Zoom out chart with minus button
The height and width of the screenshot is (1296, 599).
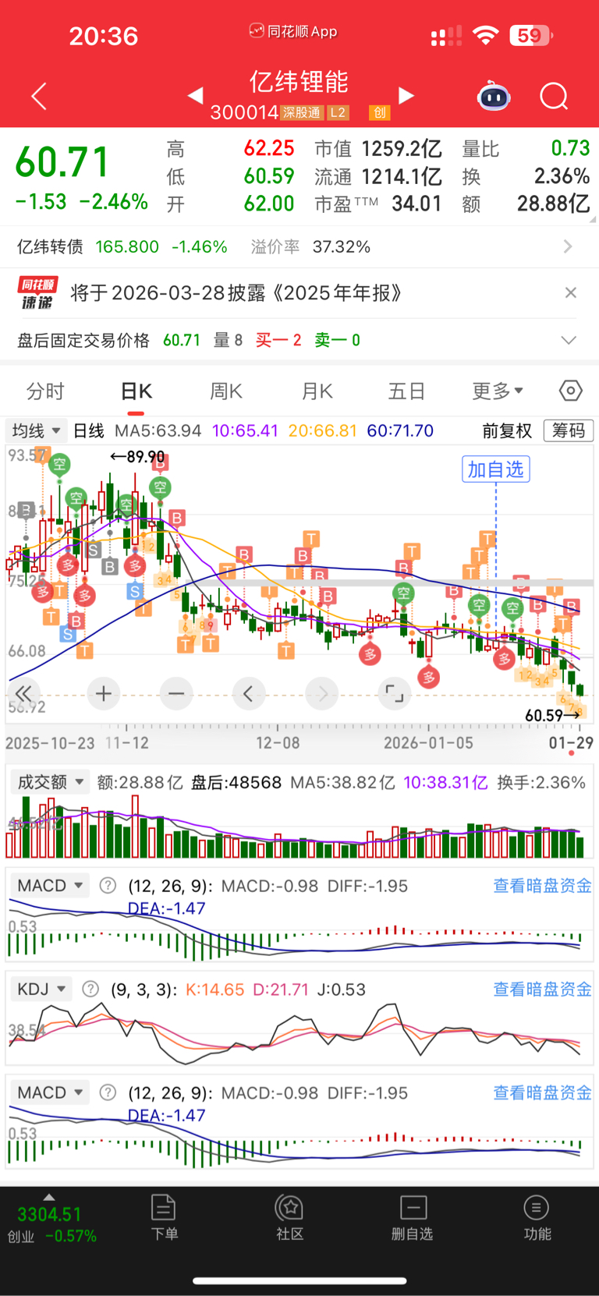[x=176, y=693]
